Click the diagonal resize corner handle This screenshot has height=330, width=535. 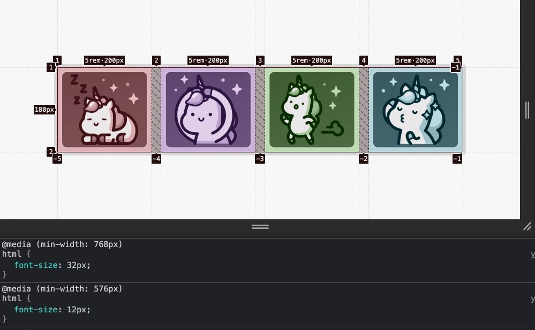(x=528, y=226)
